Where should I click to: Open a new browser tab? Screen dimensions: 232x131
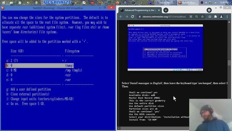click(166, 10)
